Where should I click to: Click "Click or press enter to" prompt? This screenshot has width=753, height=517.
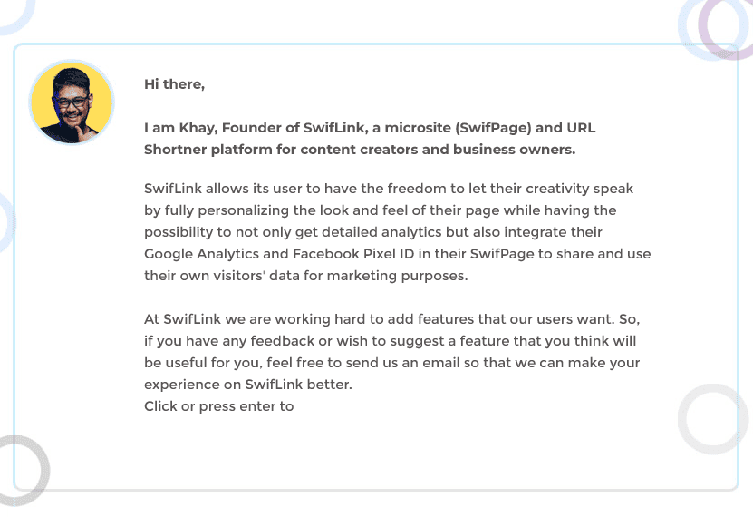(x=218, y=406)
